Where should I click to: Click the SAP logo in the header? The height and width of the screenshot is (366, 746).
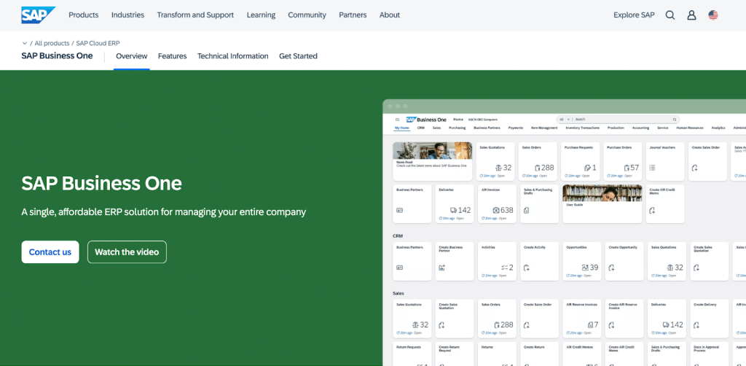click(38, 15)
